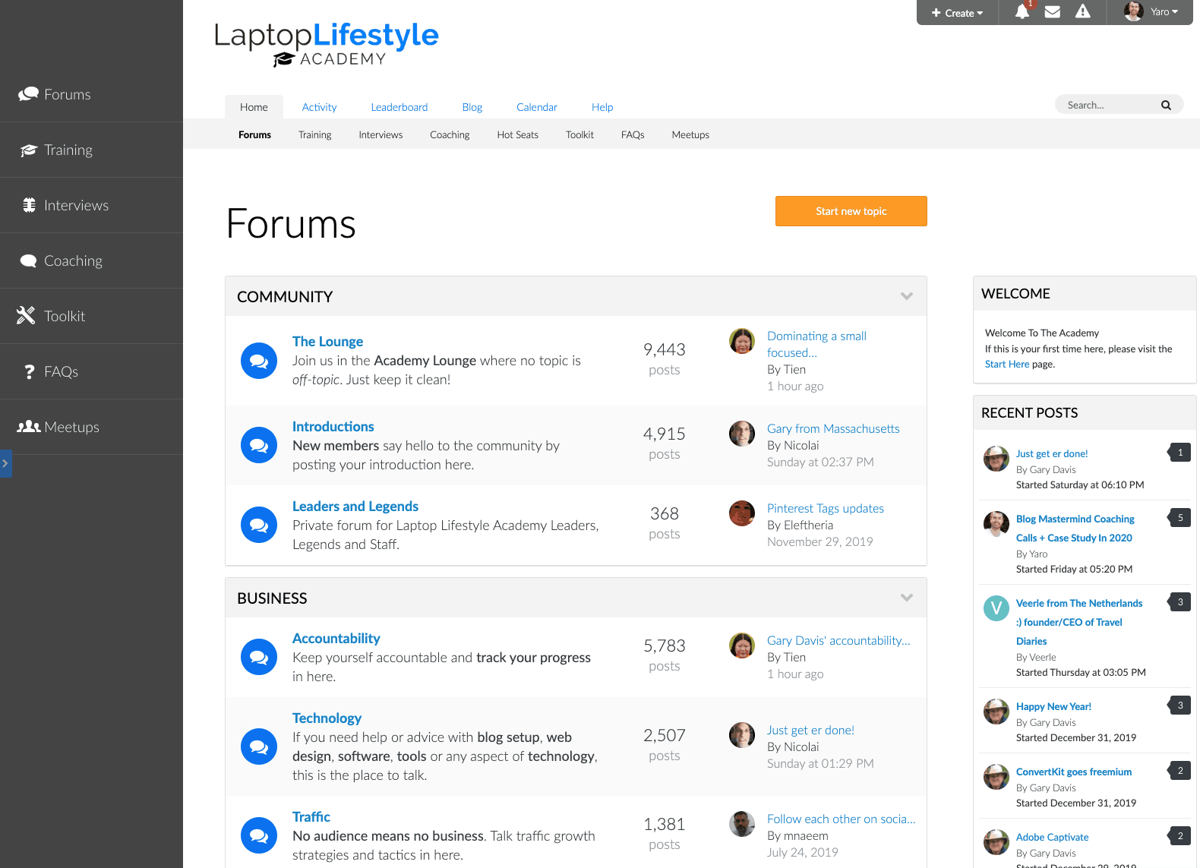Select the Home tab
This screenshot has height=868, width=1200.
tap(254, 107)
